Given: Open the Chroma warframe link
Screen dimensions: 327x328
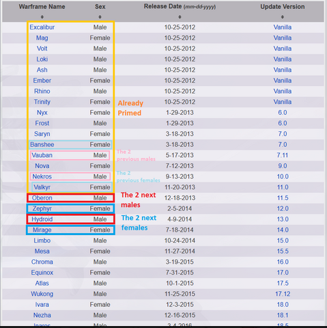Looking at the screenshot, I should 42,262.
